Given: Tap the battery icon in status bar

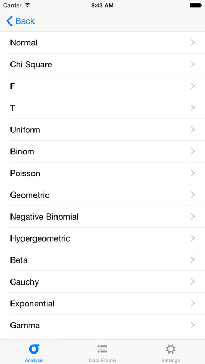Looking at the screenshot, I should pyautogui.click(x=196, y=5).
